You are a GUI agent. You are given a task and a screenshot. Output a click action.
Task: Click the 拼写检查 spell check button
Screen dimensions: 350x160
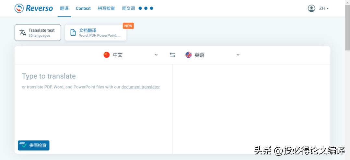click(x=33, y=145)
